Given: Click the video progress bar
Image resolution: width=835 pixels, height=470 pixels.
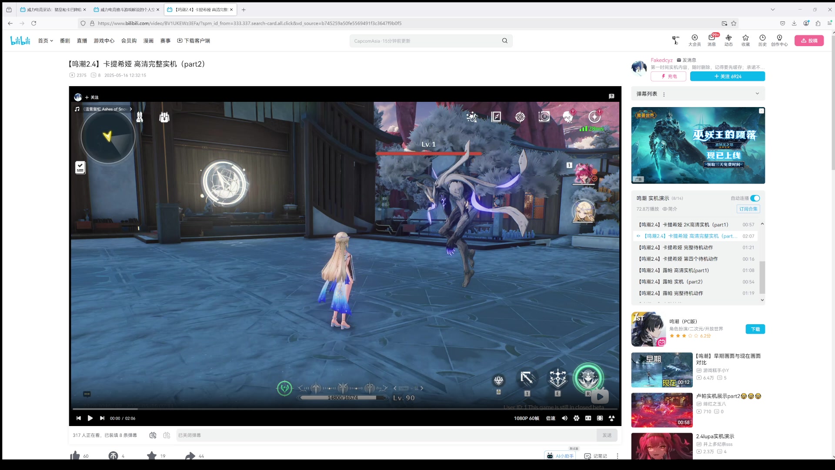Looking at the screenshot, I should [x=345, y=409].
